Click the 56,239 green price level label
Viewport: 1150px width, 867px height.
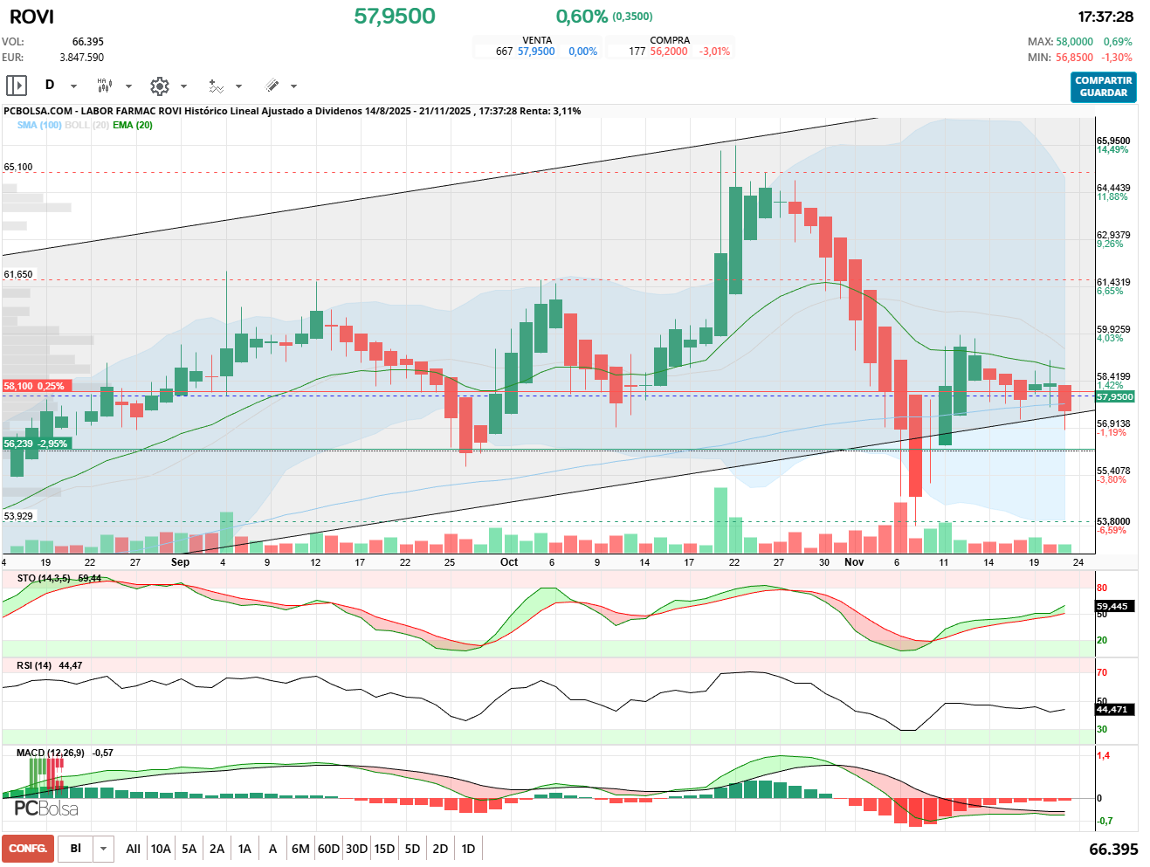pos(36,444)
